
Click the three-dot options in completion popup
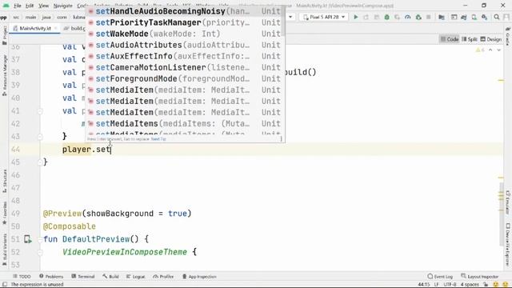click(x=281, y=139)
